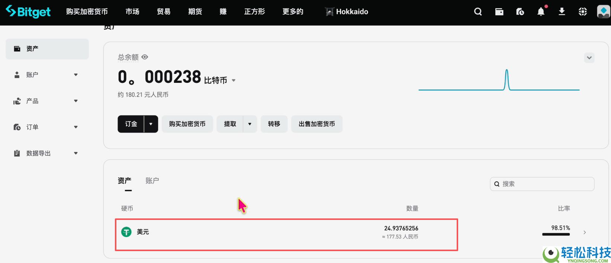Click the grey 购买加密货币 button
Image resolution: width=611 pixels, height=263 pixels.
coord(187,124)
